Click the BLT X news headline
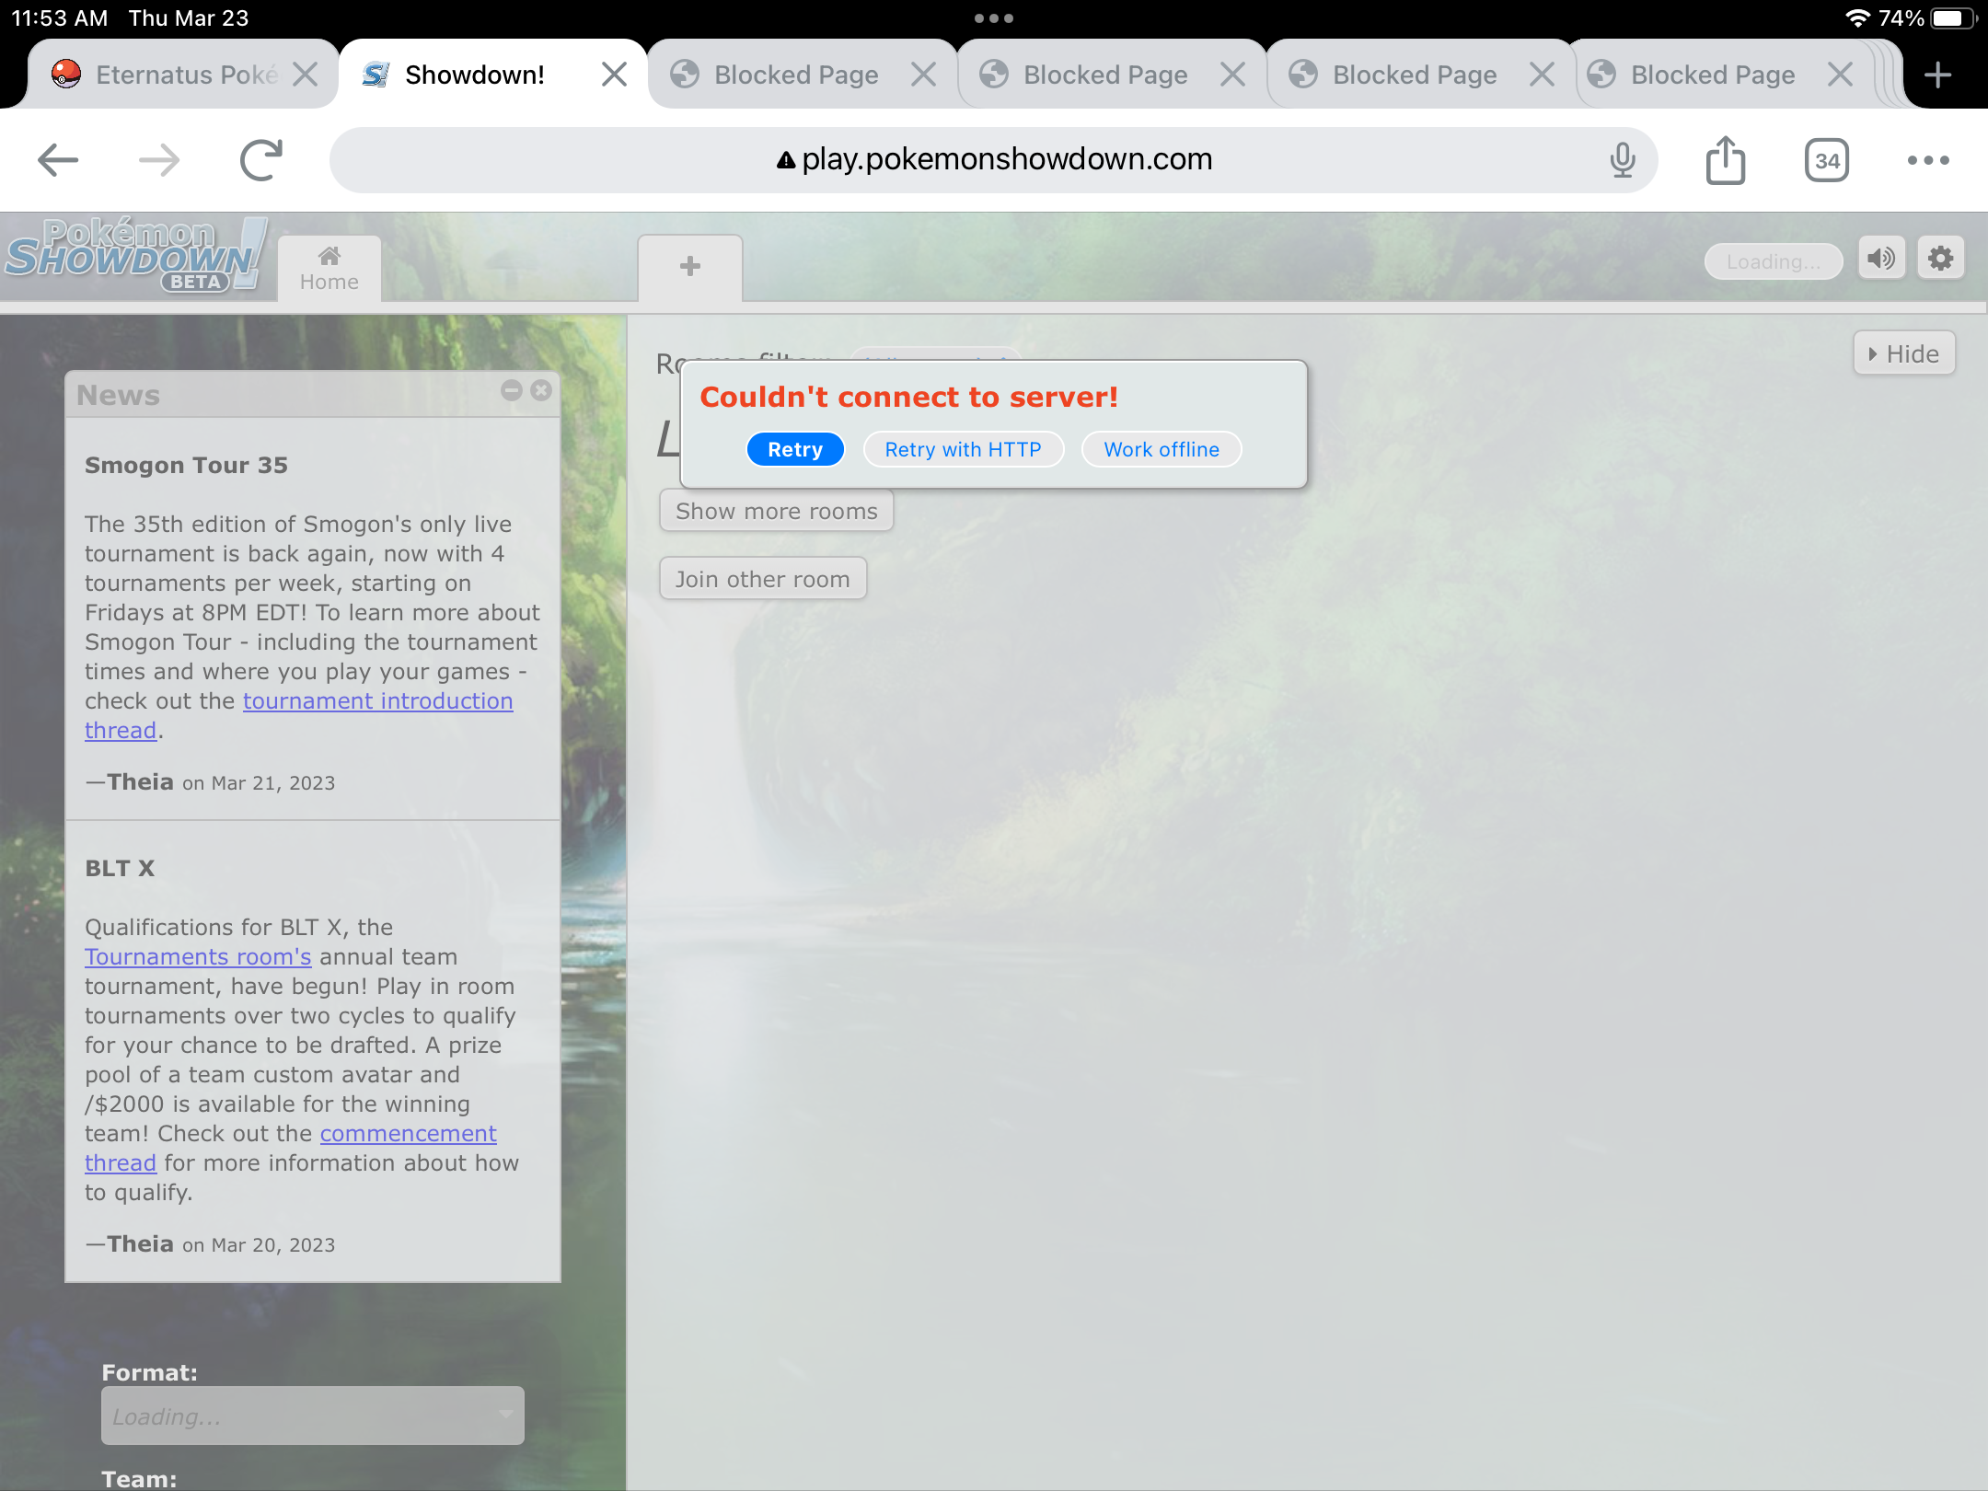 (120, 868)
